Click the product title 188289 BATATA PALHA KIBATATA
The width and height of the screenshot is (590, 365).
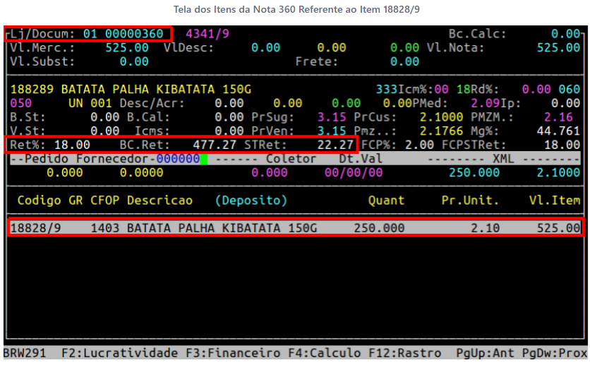pyautogui.click(x=131, y=90)
